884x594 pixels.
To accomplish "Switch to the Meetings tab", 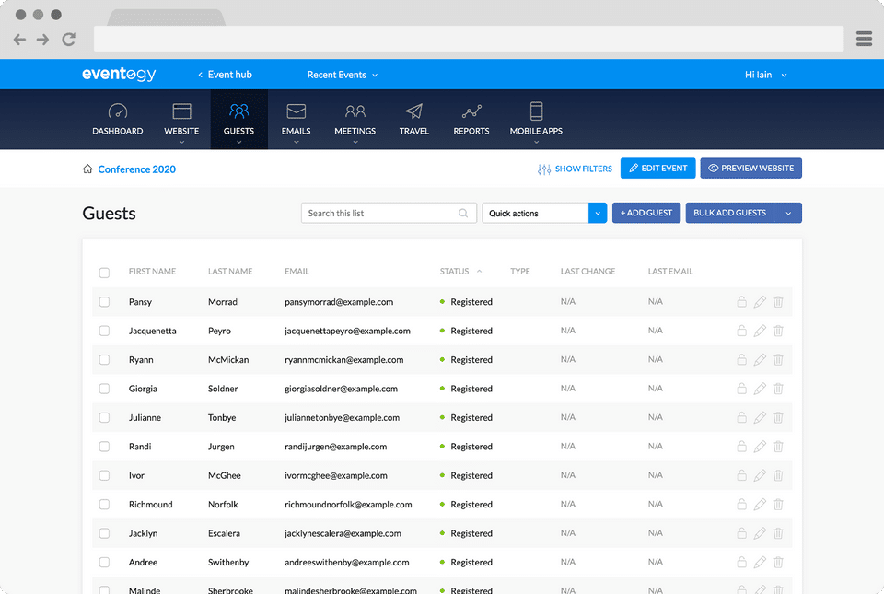I will pos(355,120).
